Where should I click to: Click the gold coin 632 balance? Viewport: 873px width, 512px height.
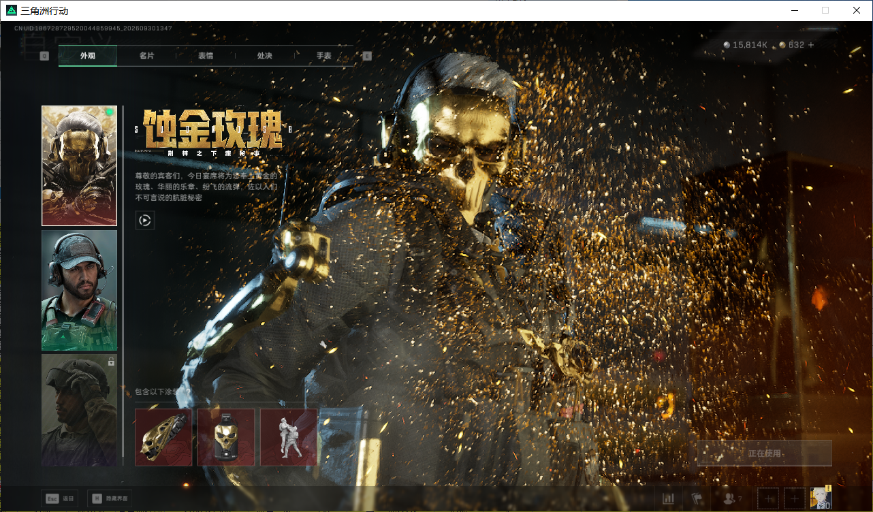(x=792, y=45)
